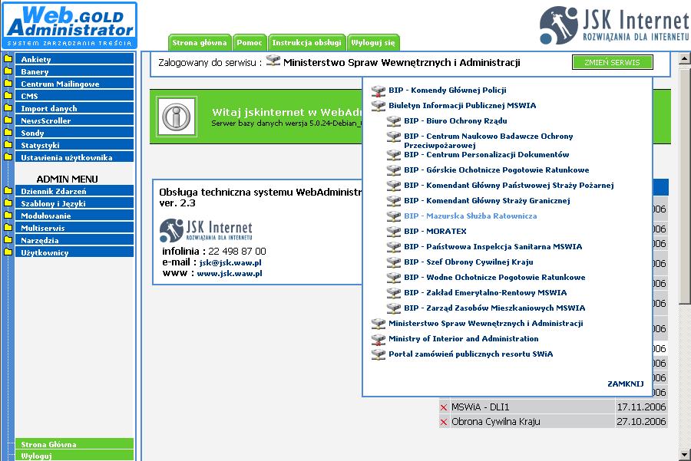Select BIP - Centrum Personalizacji Dokumentów service
The image size is (691, 461).
pyautogui.click(x=486, y=154)
